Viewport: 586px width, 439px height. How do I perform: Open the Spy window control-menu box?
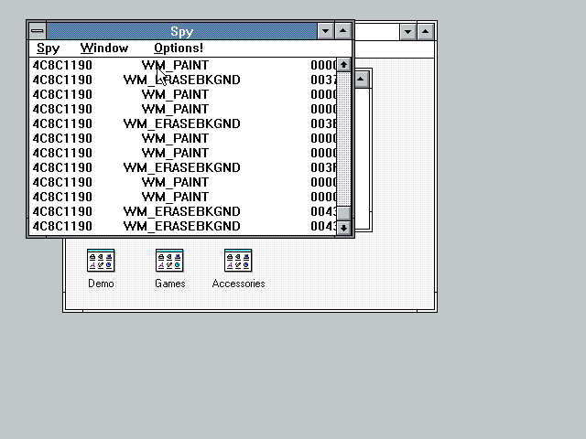(37, 31)
